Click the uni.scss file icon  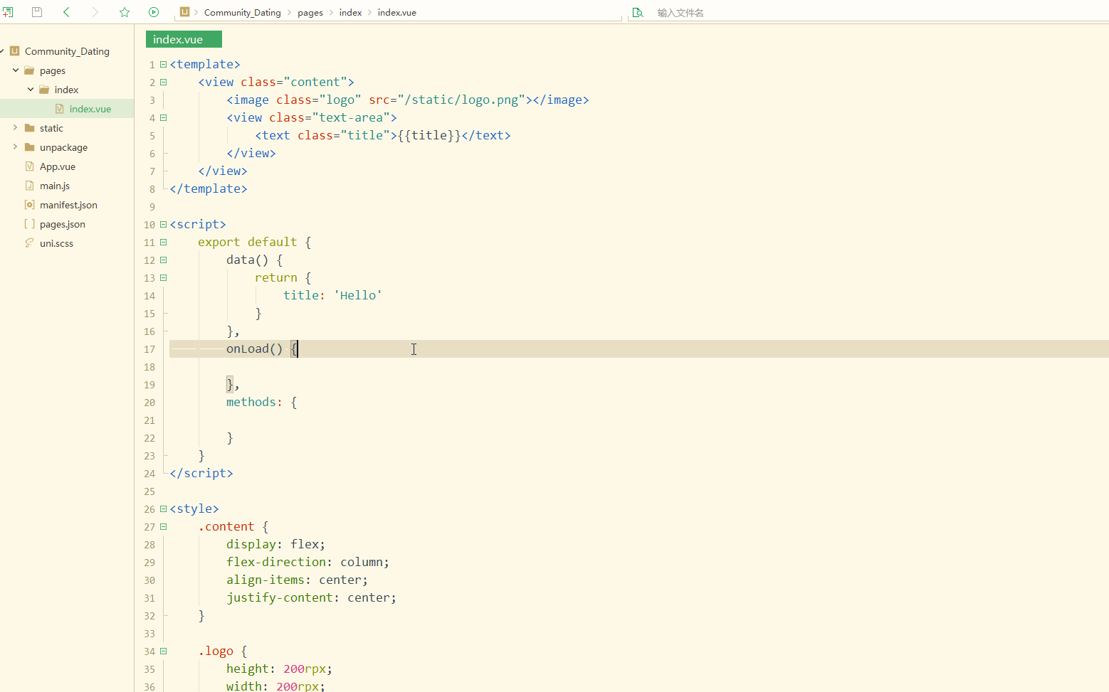click(x=28, y=243)
